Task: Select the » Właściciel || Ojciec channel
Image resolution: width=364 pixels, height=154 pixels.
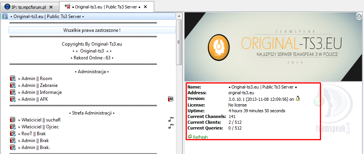Action: click(38, 127)
